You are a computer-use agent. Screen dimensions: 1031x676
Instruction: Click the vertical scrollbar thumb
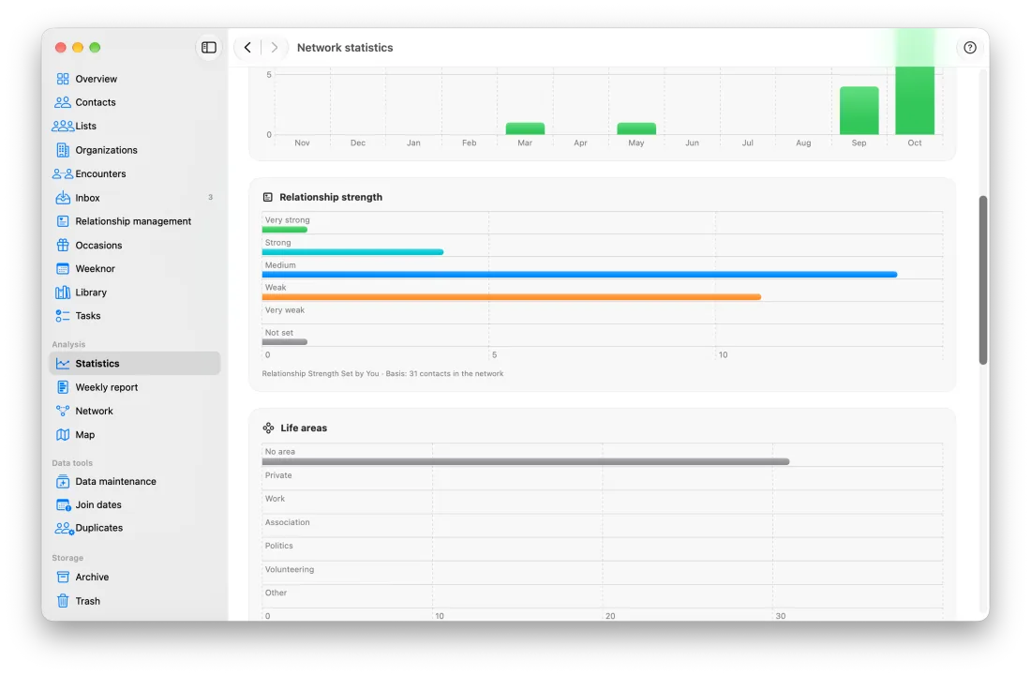[x=983, y=279]
